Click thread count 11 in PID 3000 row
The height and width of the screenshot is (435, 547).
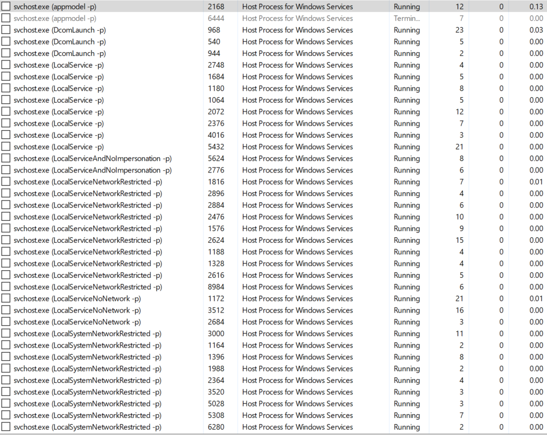coord(459,334)
